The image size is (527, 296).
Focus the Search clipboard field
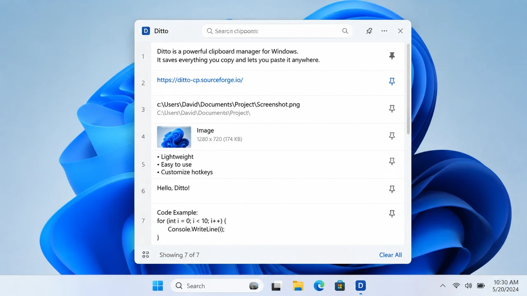(x=277, y=31)
